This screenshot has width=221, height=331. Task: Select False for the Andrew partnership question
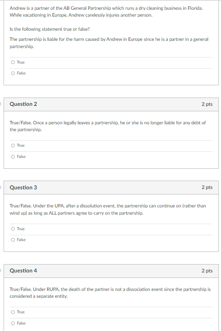(13, 73)
